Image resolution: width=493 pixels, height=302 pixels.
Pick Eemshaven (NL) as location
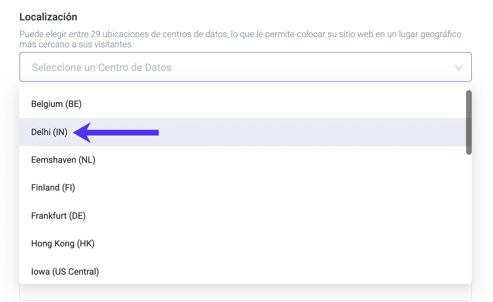click(63, 160)
